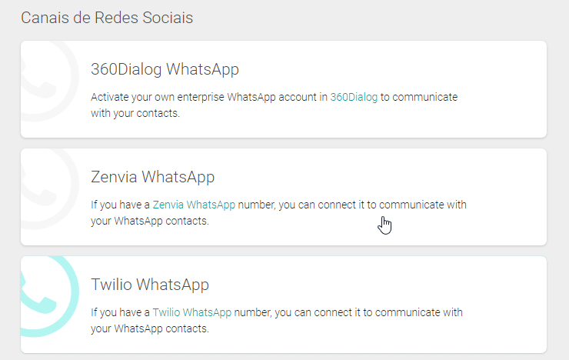Select the 360Dialog WhatsApp channel title
Image resolution: width=569 pixels, height=360 pixels.
tap(165, 69)
